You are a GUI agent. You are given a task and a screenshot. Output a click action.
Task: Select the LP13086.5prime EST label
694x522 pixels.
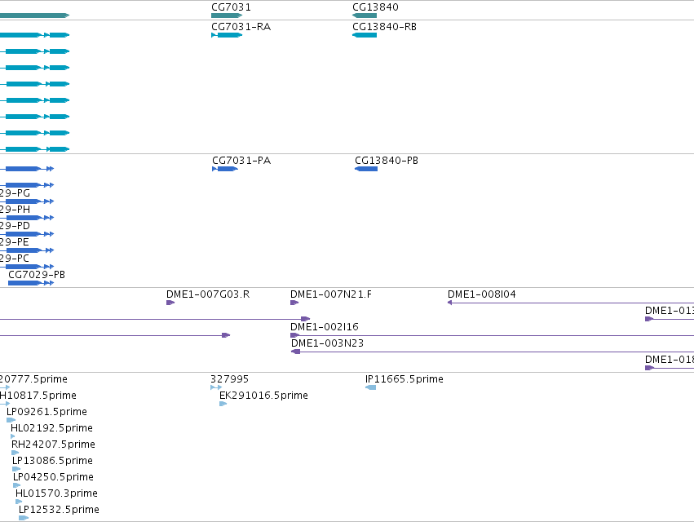point(52,461)
